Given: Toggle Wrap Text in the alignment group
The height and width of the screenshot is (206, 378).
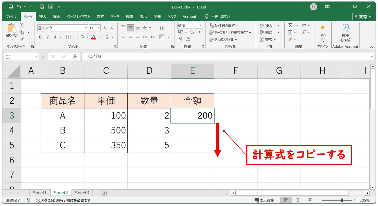Looking at the screenshot, I should (161, 27).
